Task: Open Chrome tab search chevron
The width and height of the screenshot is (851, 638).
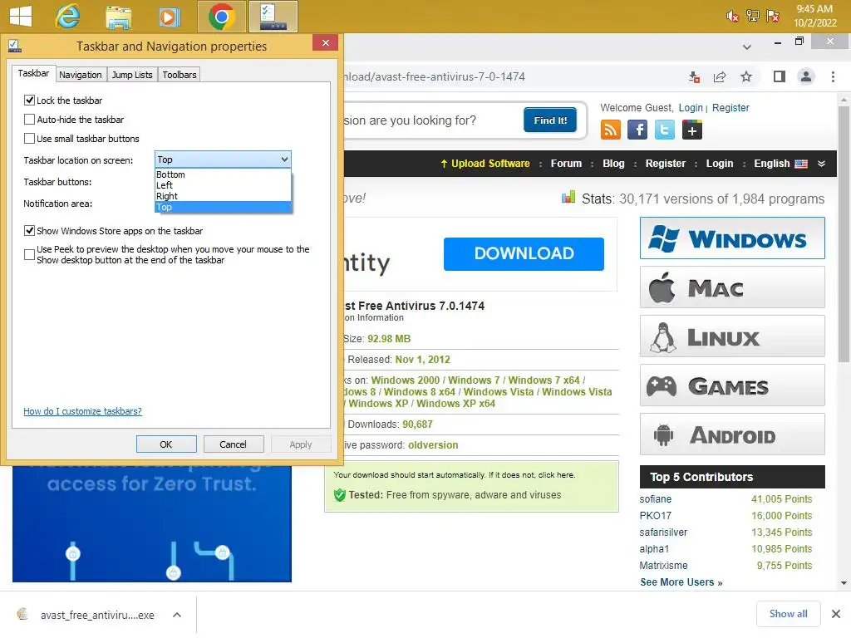Action: tap(747, 47)
